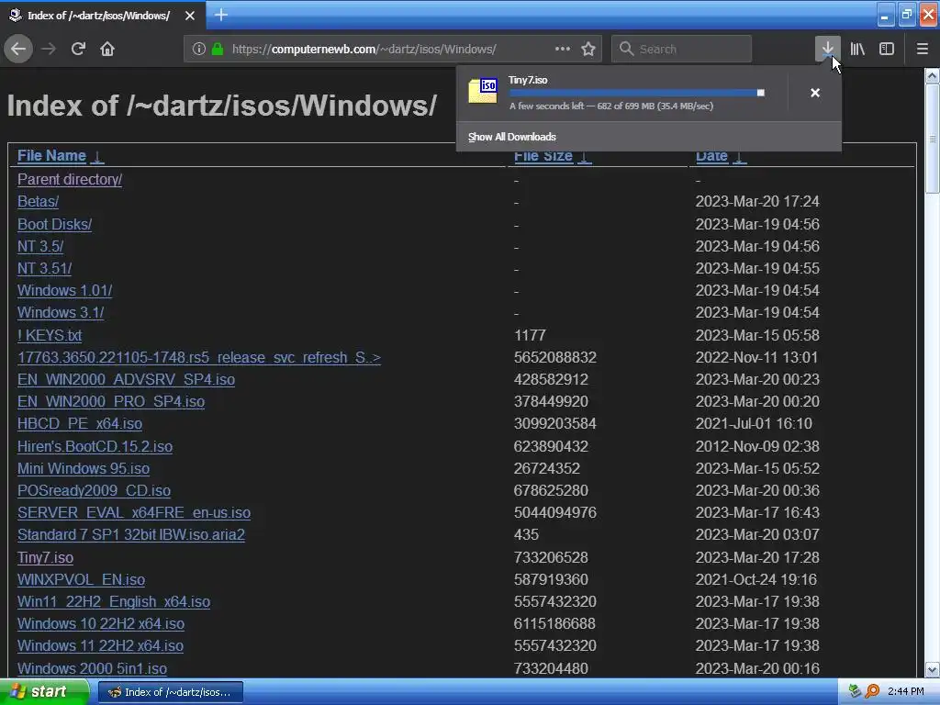Focus the Search input field
This screenshot has height=705, width=940.
pos(681,49)
